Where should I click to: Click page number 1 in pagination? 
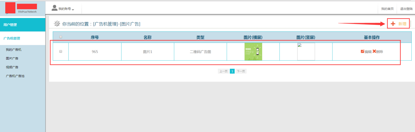click(x=232, y=71)
